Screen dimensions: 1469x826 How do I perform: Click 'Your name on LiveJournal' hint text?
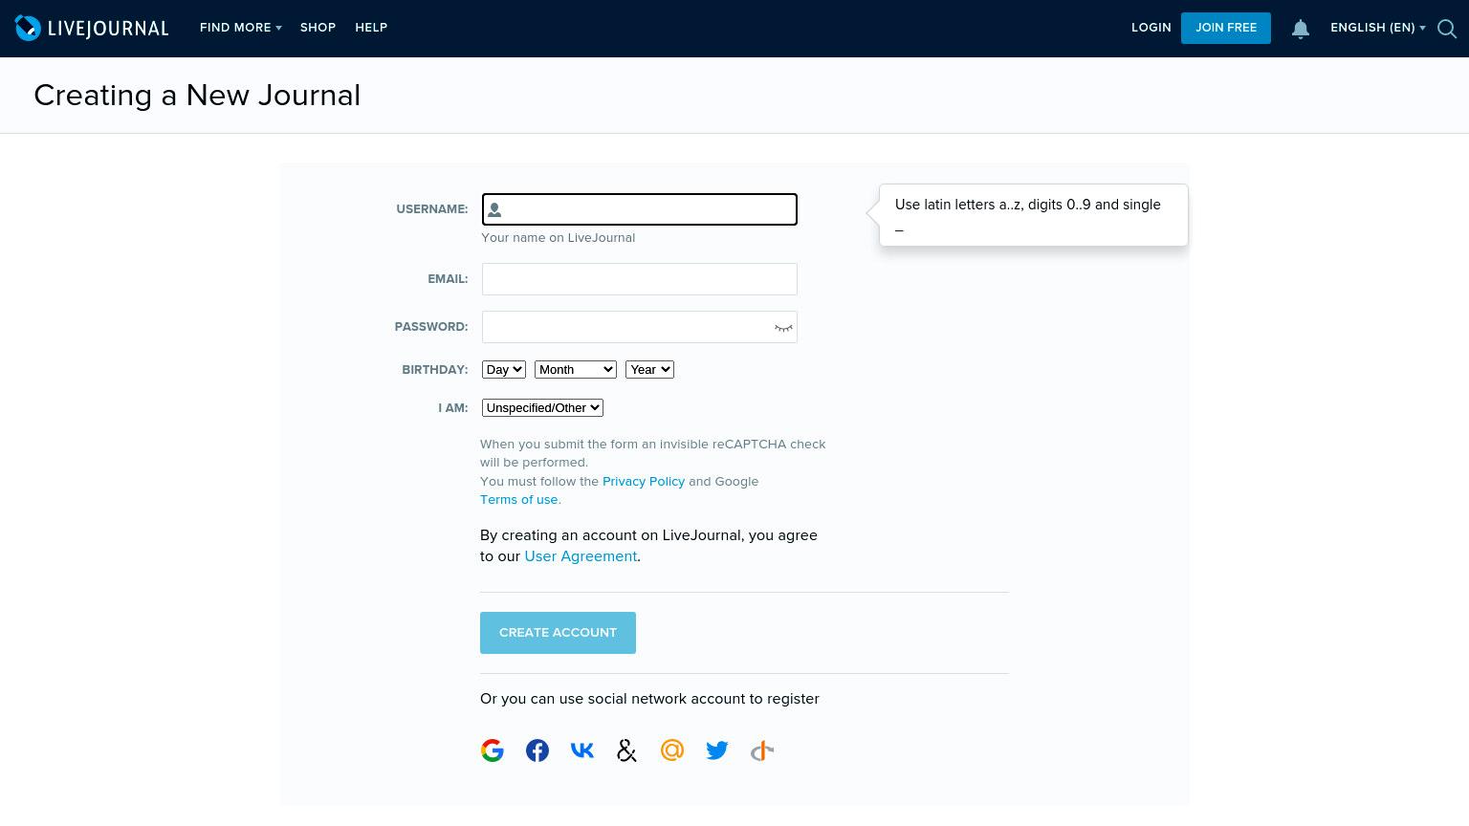(558, 238)
